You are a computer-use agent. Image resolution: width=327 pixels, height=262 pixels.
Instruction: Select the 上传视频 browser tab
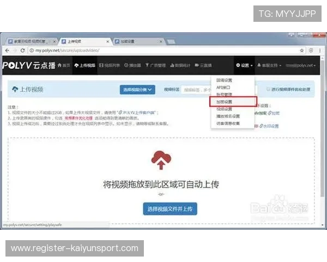point(85,41)
